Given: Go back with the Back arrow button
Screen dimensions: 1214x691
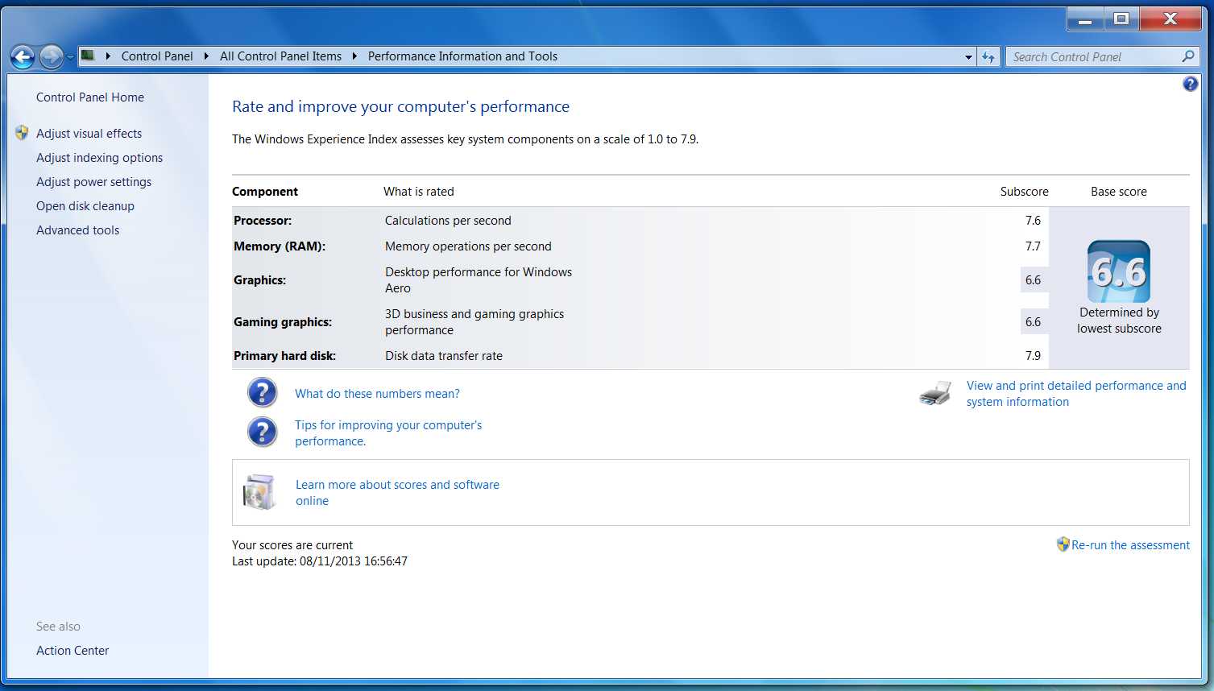Looking at the screenshot, I should (x=23, y=56).
